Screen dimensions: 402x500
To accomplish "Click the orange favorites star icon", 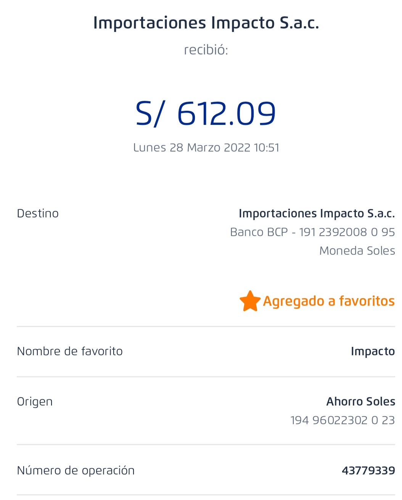I will pyautogui.click(x=250, y=301).
